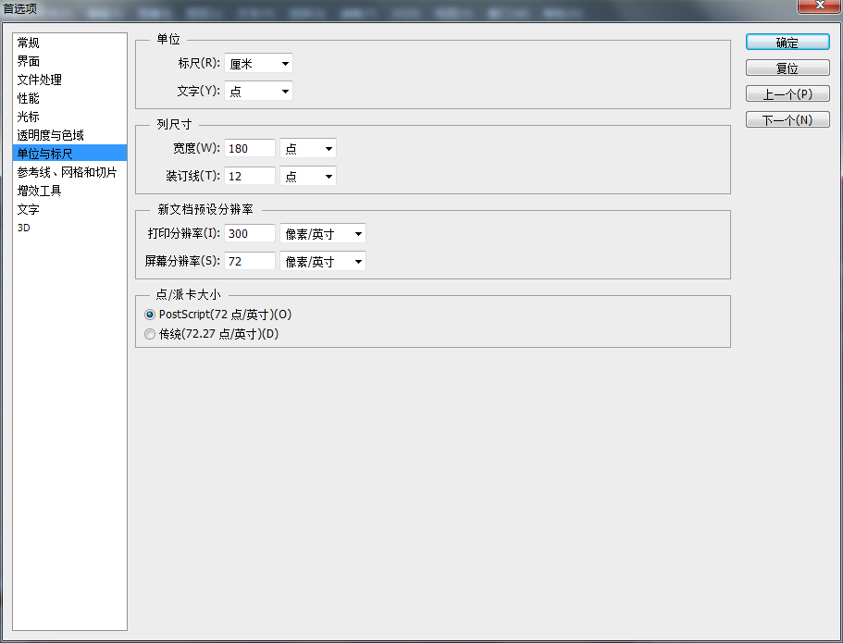Select the 性能 preferences category
This screenshot has width=843, height=643.
[x=28, y=98]
